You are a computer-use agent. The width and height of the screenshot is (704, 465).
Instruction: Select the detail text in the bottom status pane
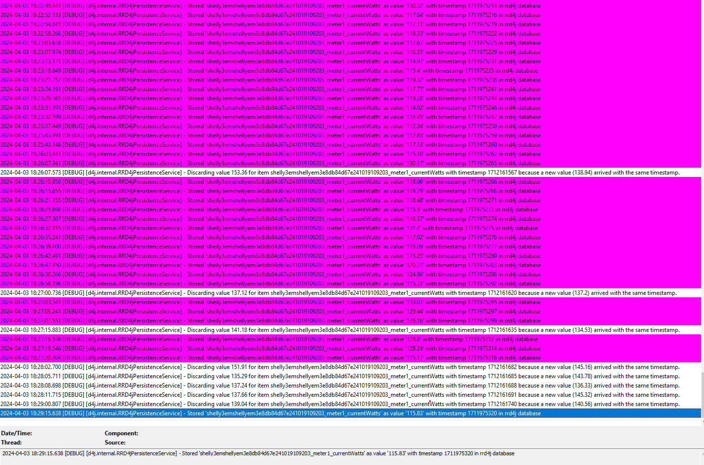[258, 453]
